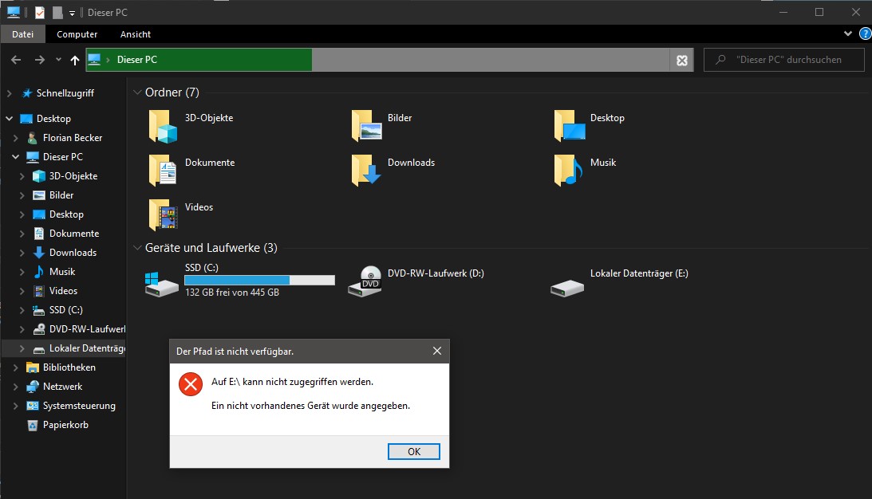Click the Help question mark icon
Image resolution: width=872 pixels, height=499 pixels.
[x=866, y=33]
